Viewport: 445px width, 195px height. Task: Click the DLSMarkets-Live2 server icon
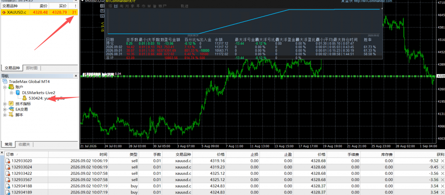pos(17,93)
